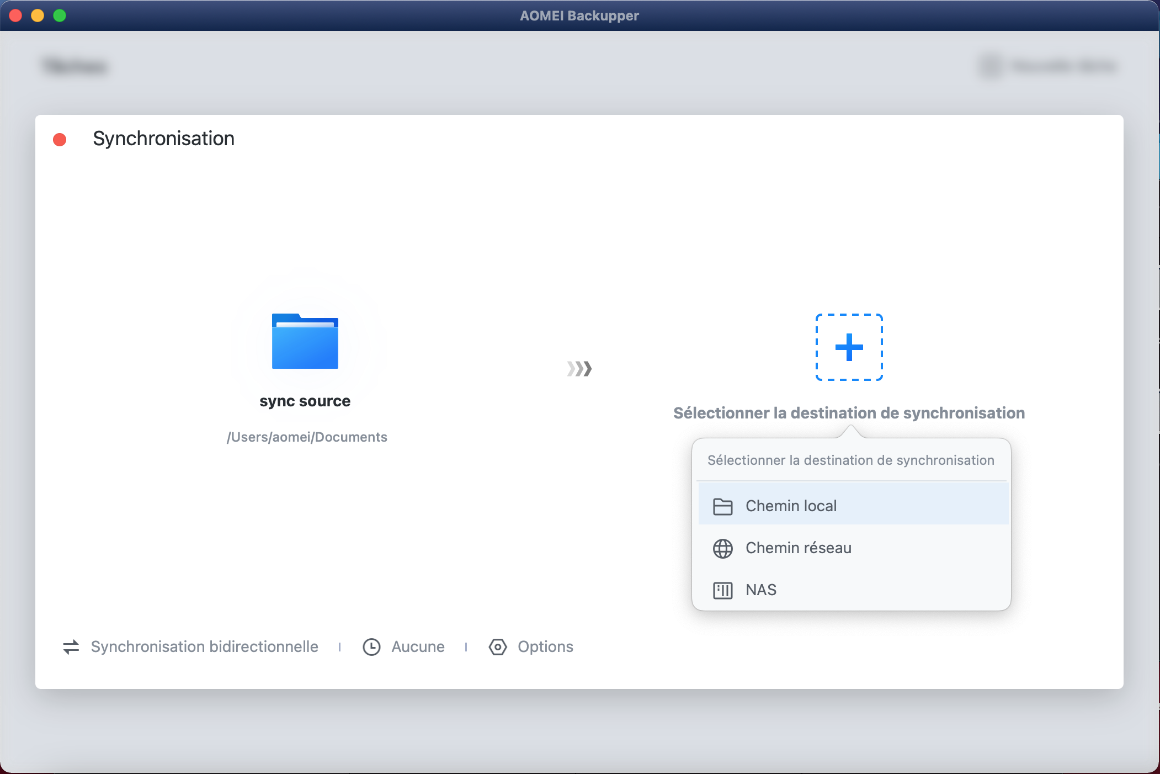1160x774 pixels.
Task: Click the hexagon Options gear icon
Action: 498,646
